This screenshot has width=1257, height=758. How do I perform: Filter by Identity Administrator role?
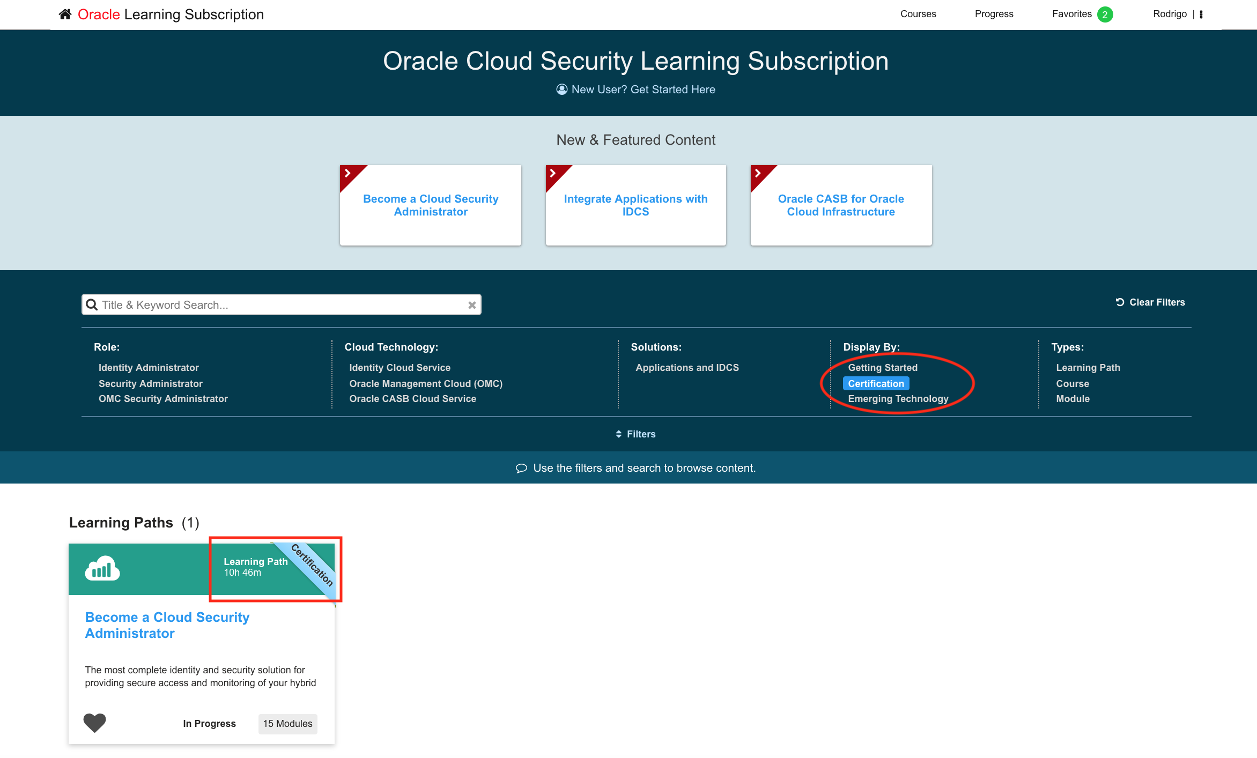tap(149, 368)
